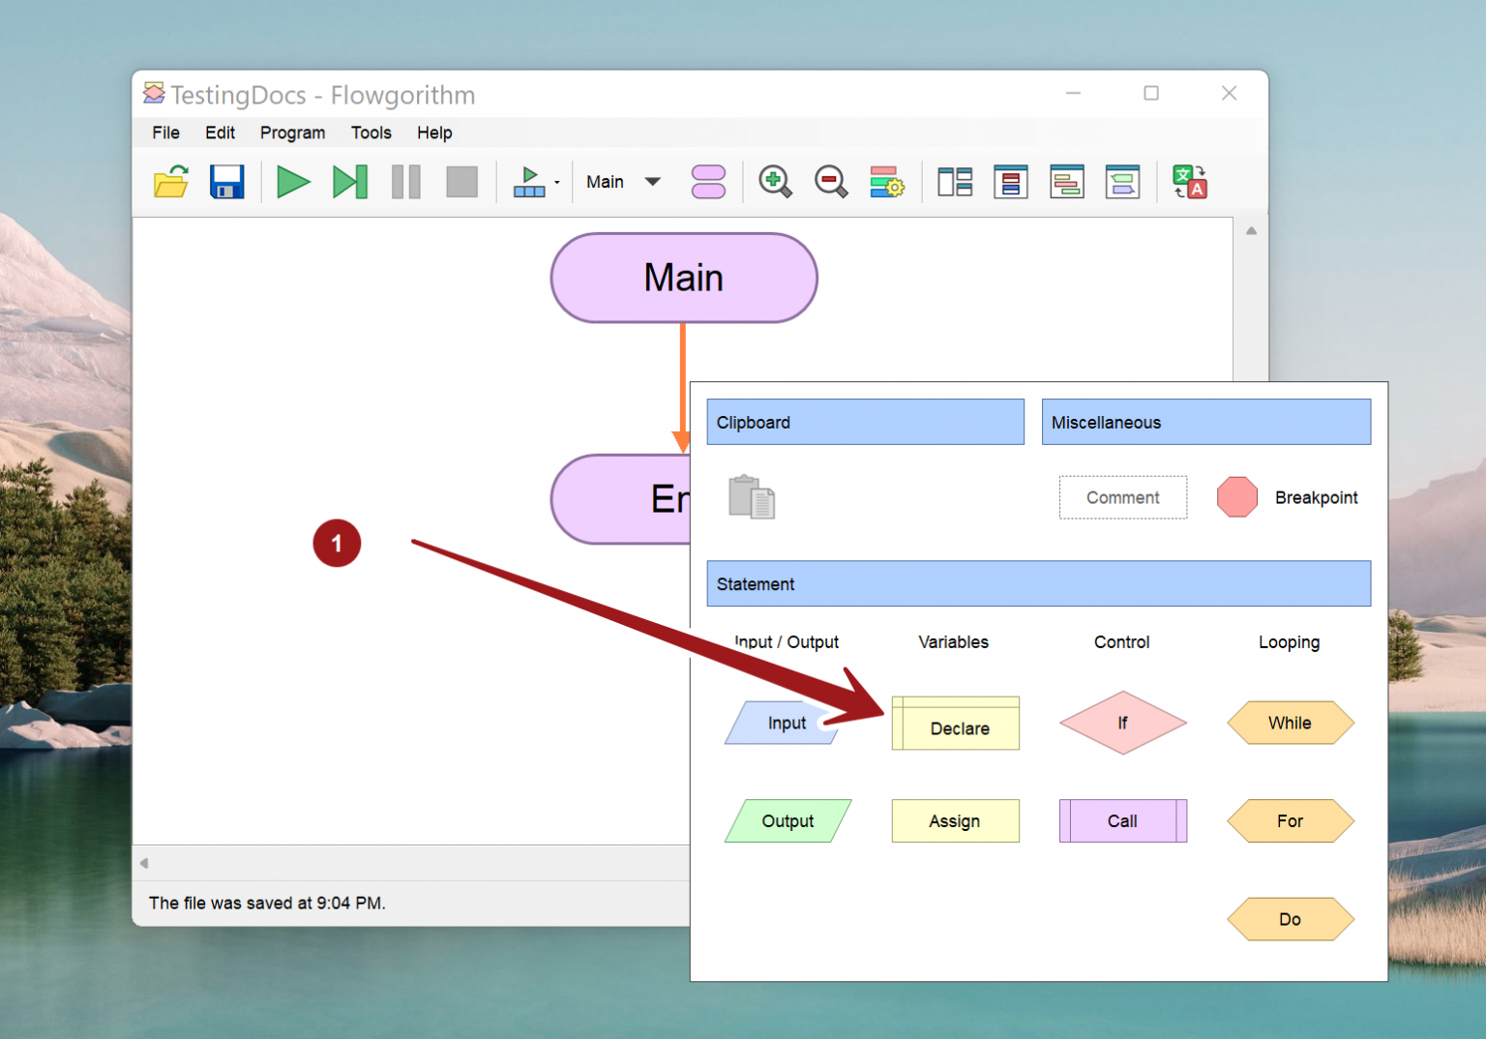The height and width of the screenshot is (1039, 1486).
Task: Open an existing flowchart file
Action: [170, 182]
